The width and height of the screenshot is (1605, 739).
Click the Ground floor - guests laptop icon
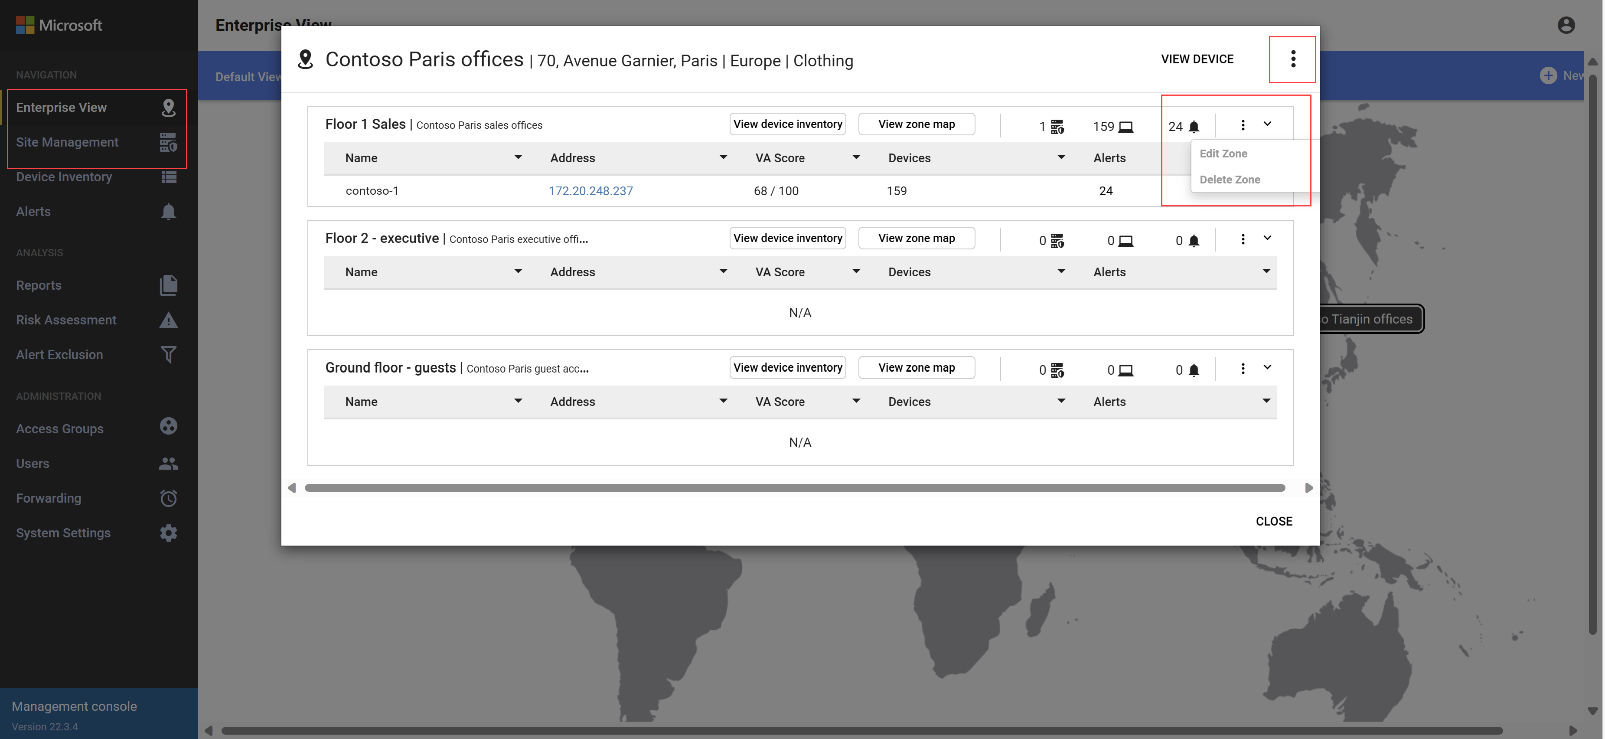(1126, 370)
